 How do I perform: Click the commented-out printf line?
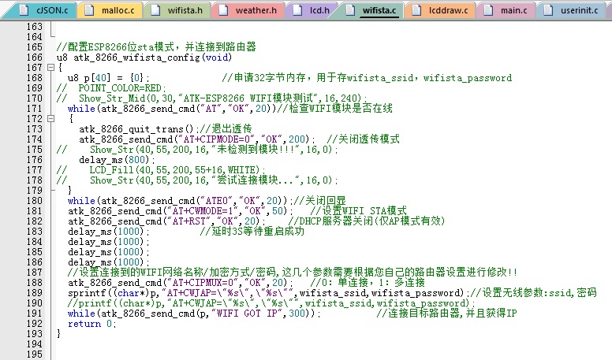pos(237,302)
